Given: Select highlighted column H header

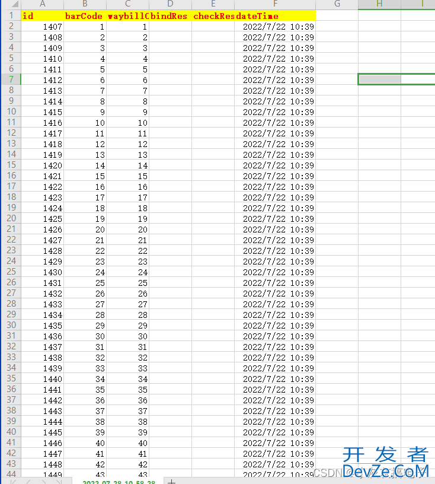Looking at the screenshot, I should (379, 4).
